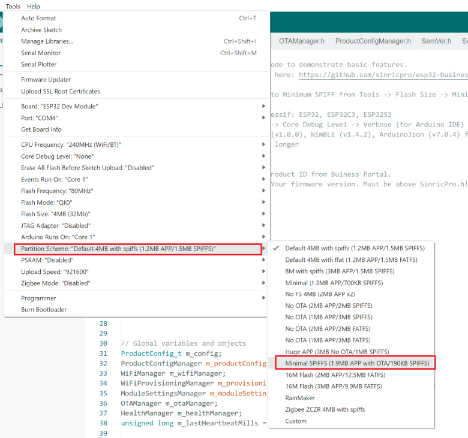This screenshot has height=438, width=468.
Task: Open the github.com/sinricpro link
Action: click(x=383, y=74)
